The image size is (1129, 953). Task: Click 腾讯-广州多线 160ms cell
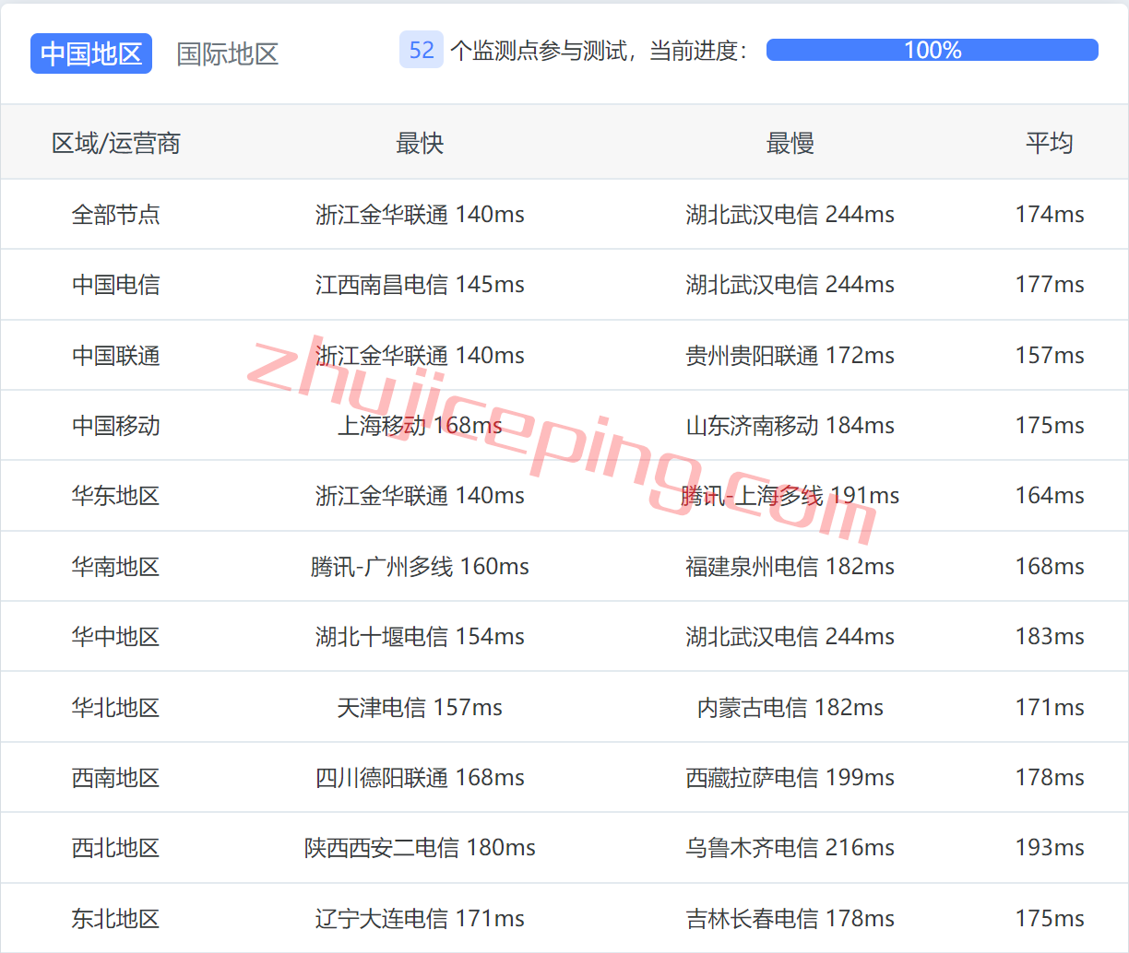point(420,566)
